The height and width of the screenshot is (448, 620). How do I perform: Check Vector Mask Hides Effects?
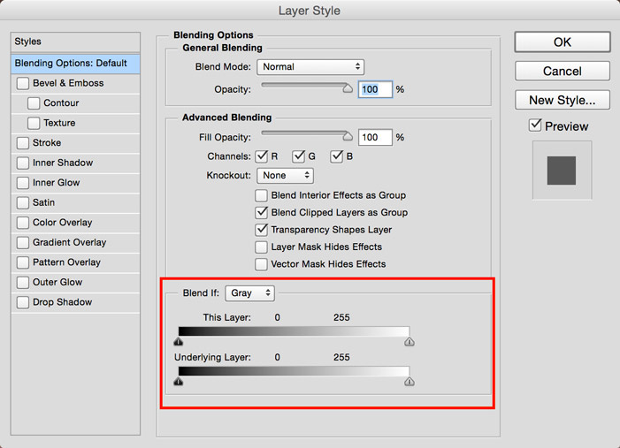[261, 264]
